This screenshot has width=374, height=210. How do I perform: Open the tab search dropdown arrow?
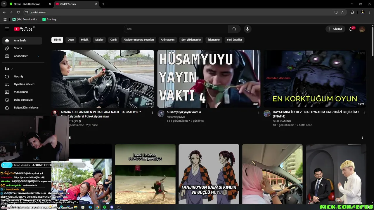coord(4,4)
